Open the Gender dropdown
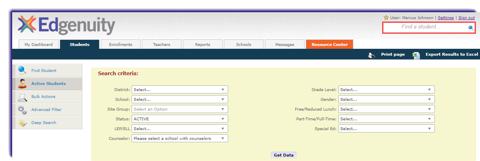The image size is (480, 161). [386, 99]
